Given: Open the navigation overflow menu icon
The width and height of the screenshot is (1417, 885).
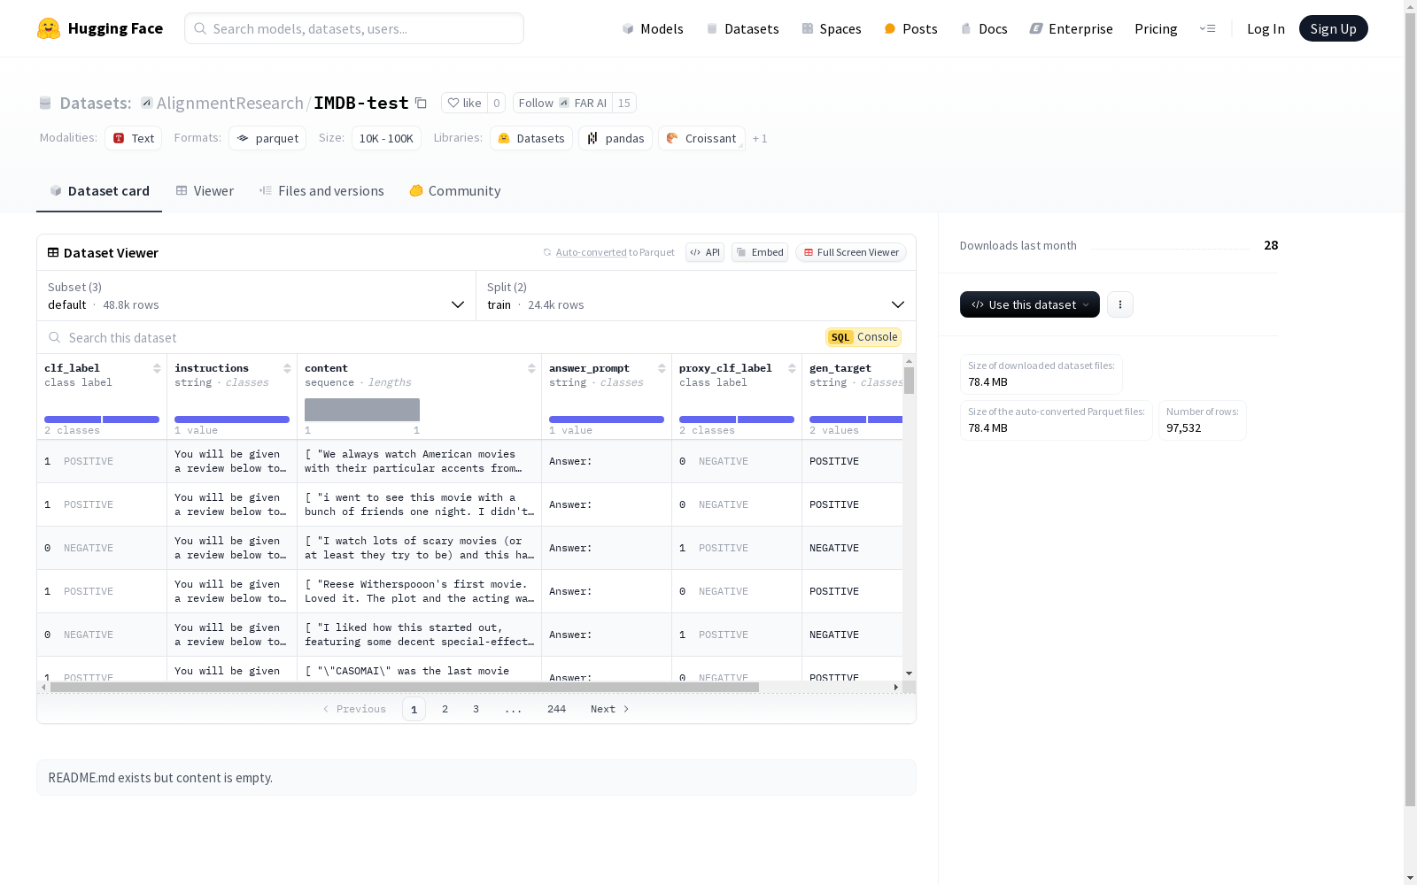Looking at the screenshot, I should 1207,28.
